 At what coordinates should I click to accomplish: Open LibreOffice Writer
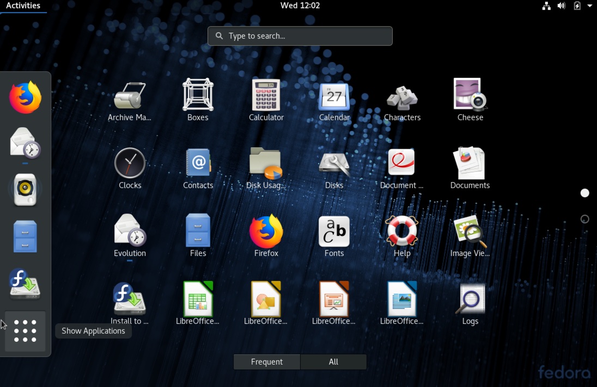(x=402, y=299)
